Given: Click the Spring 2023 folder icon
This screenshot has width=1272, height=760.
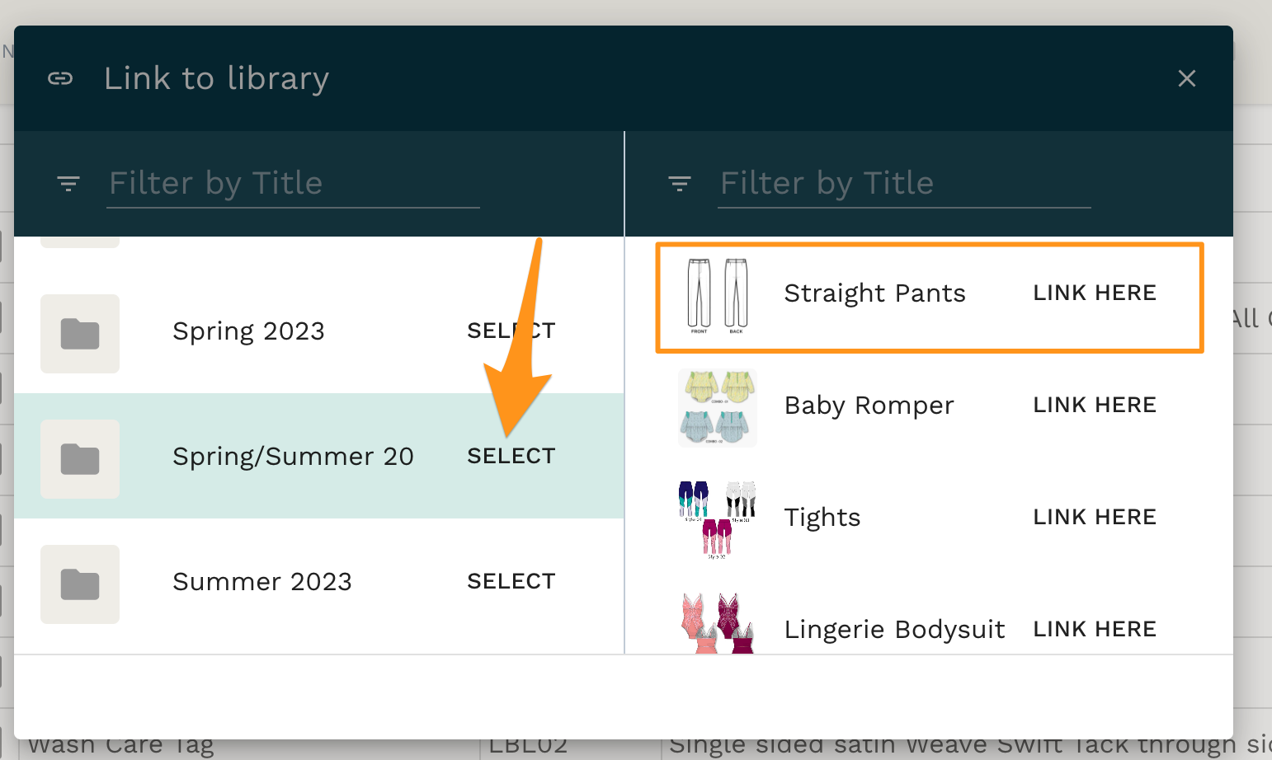Looking at the screenshot, I should coord(80,334).
